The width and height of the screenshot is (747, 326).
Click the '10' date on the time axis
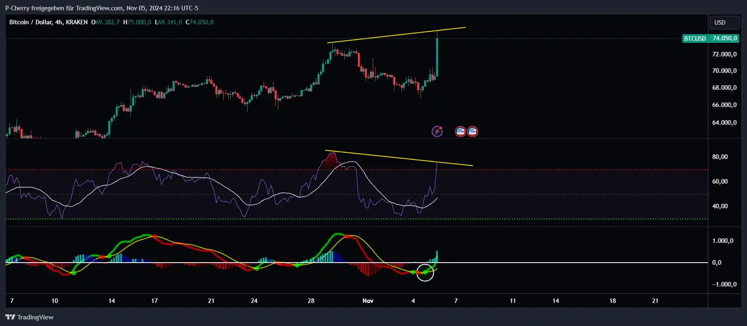click(x=55, y=301)
